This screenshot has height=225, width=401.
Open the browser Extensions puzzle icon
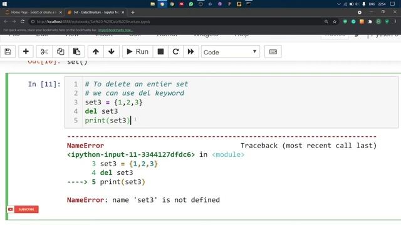370,22
